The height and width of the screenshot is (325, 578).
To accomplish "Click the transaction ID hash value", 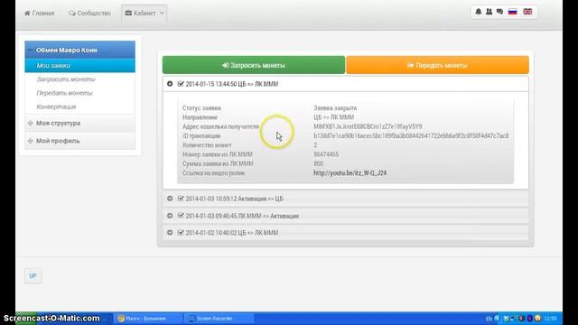I will (411, 135).
